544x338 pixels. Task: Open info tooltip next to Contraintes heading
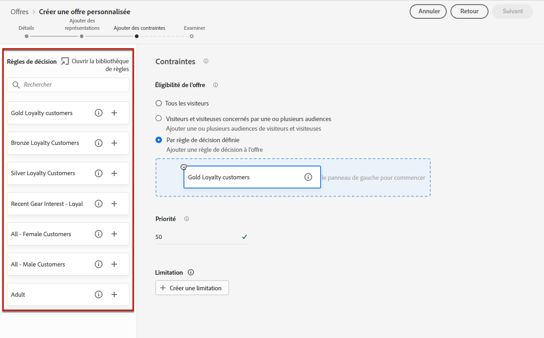tap(206, 61)
